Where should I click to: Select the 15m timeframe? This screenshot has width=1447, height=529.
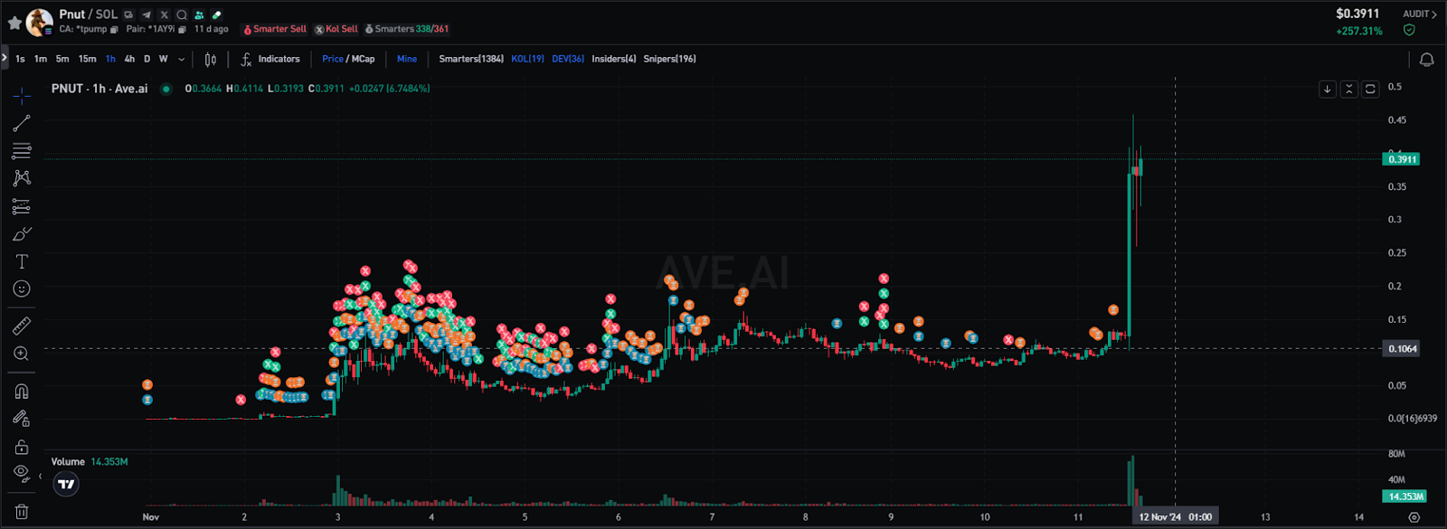click(x=87, y=59)
